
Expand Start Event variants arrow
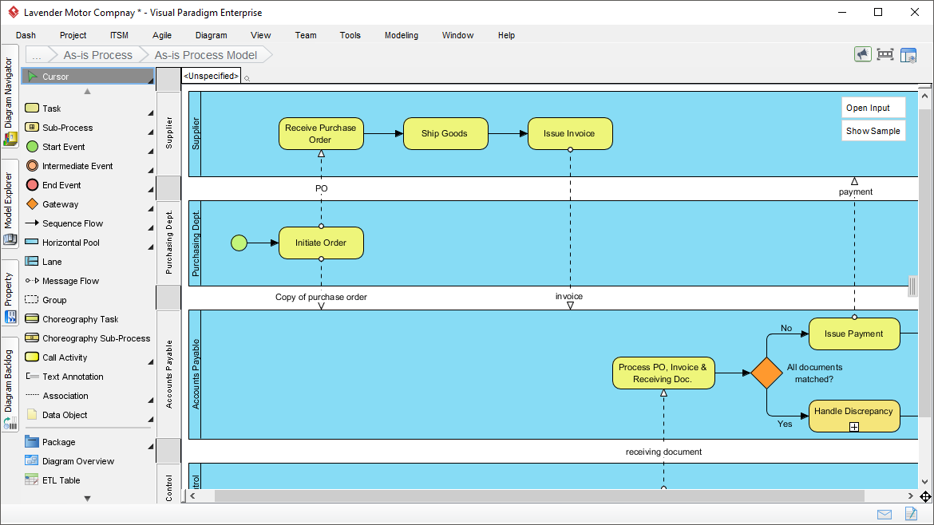151,151
